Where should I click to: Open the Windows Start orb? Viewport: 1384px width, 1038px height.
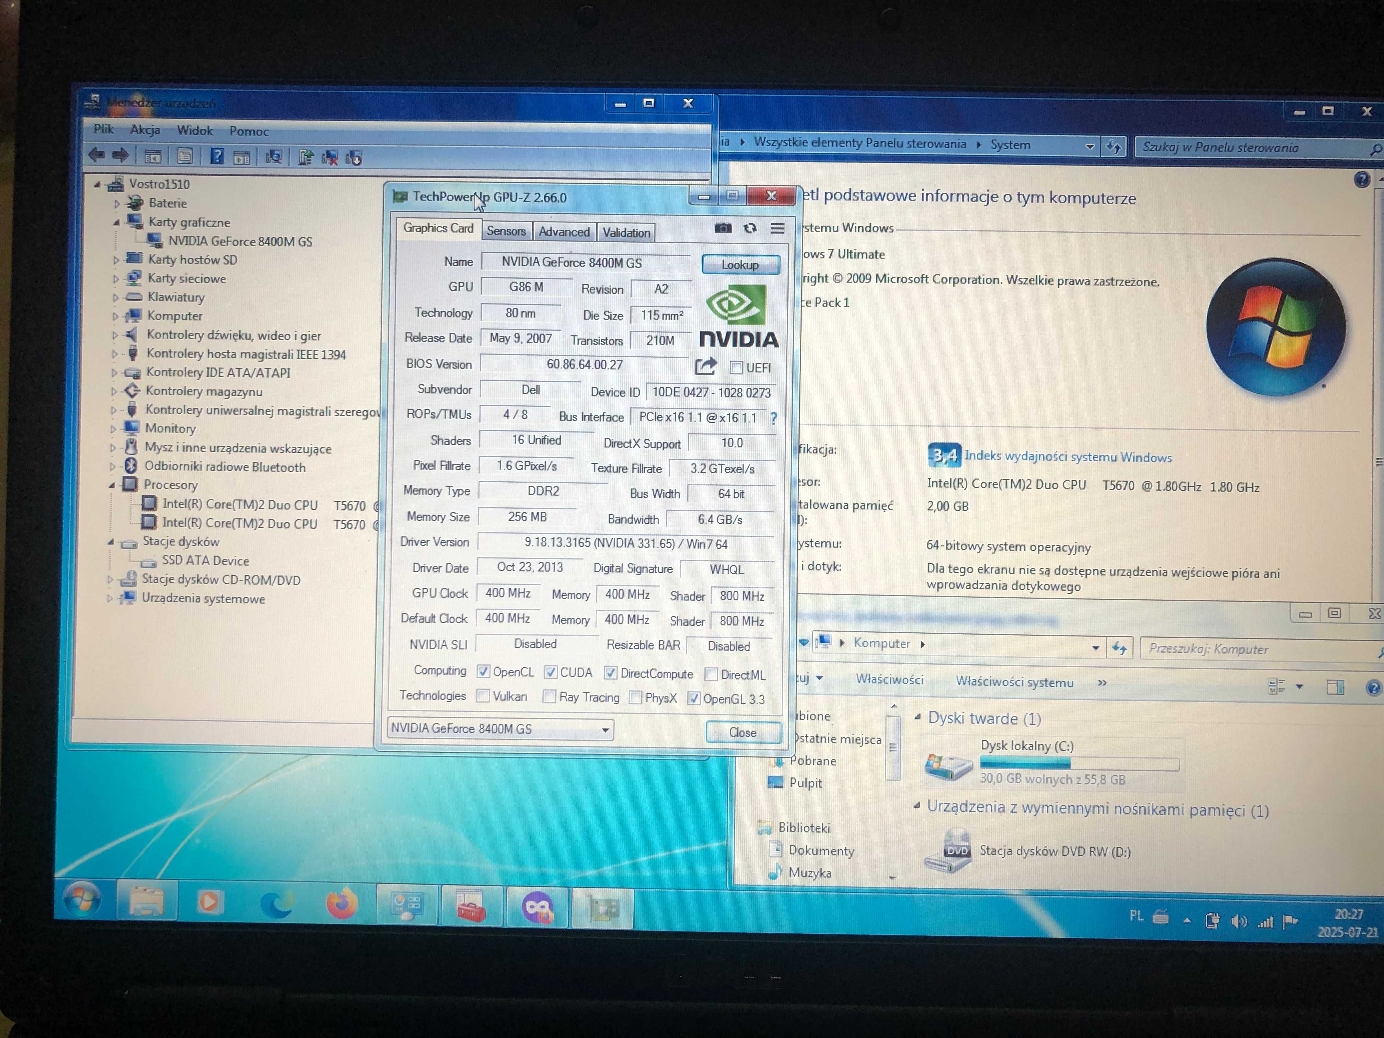82,900
